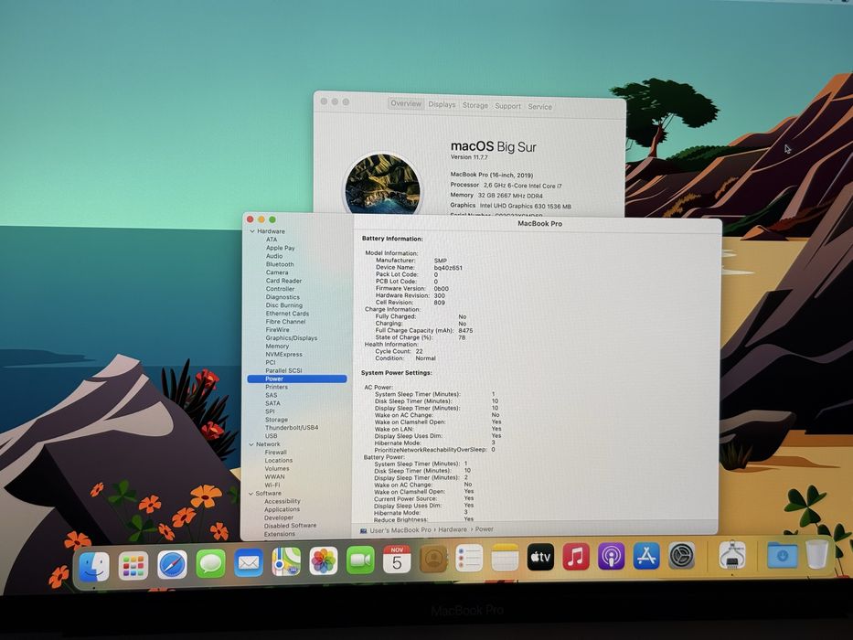This screenshot has width=853, height=640.
Task: Open Calendar showing NOV 5
Action: tap(397, 560)
